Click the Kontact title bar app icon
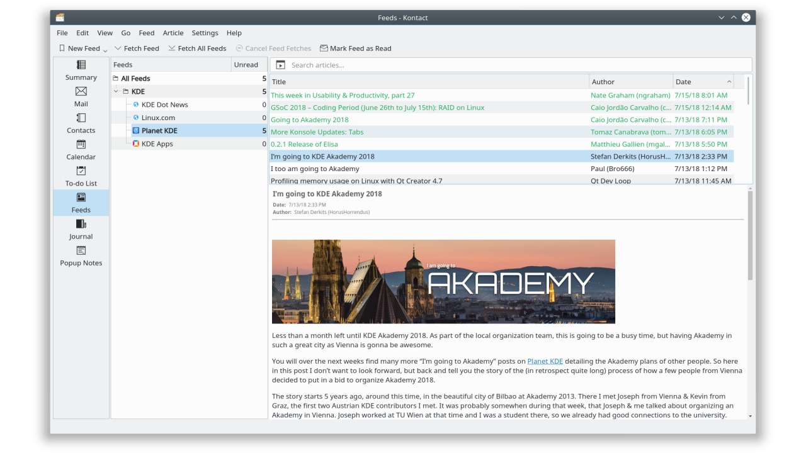The height and width of the screenshot is (453, 806). tap(60, 18)
